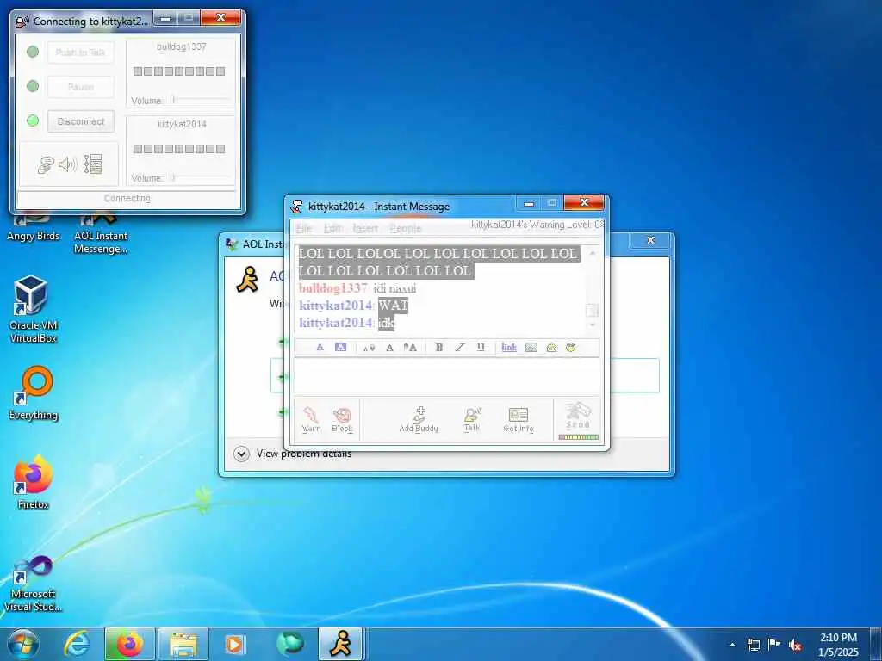Click the 'WAT' message from kittykat2014

tap(393, 306)
